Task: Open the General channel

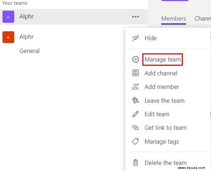Action: [x=30, y=51]
